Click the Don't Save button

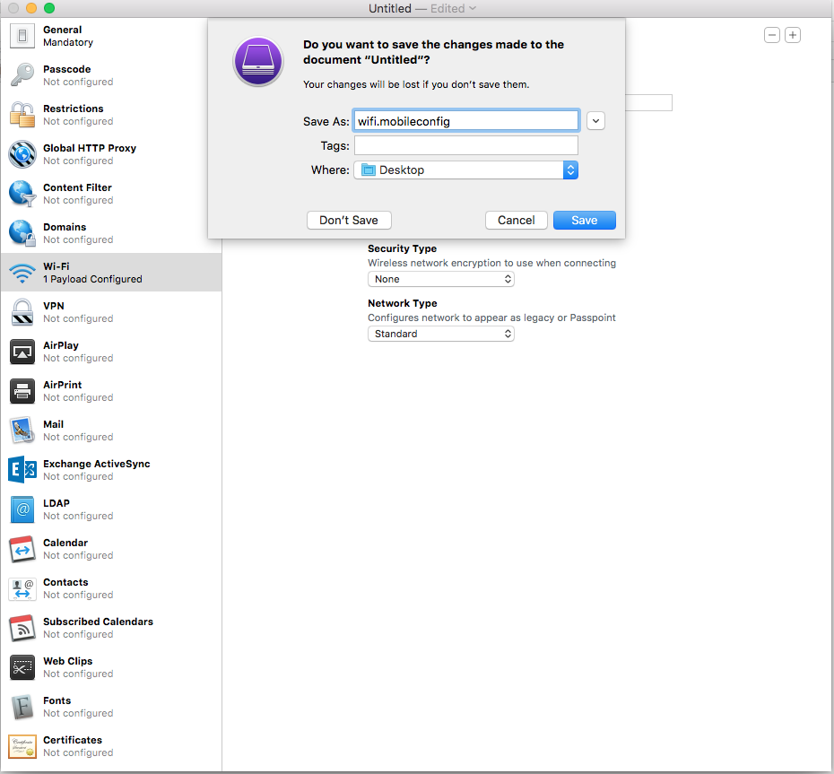point(349,221)
